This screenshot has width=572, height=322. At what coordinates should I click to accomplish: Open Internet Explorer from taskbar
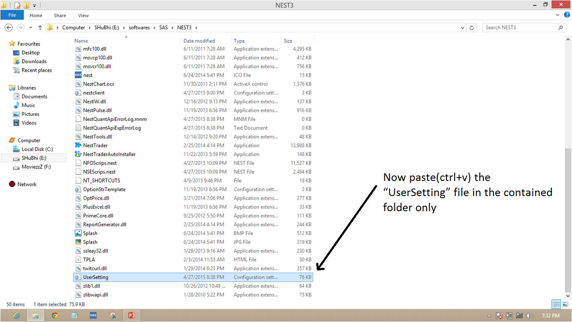point(17,315)
